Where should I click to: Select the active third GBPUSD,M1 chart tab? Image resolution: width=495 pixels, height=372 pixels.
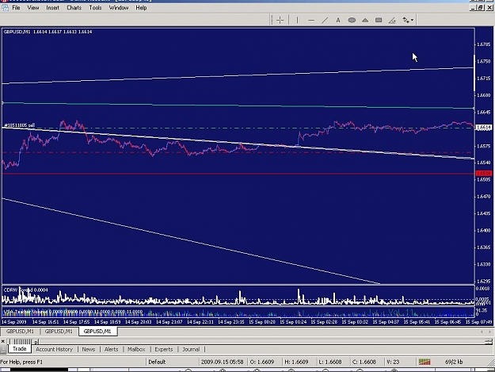click(x=97, y=332)
